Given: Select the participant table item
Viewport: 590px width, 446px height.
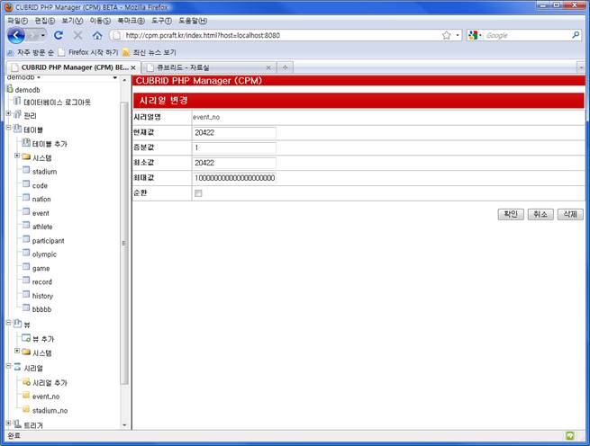Looking at the screenshot, I should [x=48, y=240].
